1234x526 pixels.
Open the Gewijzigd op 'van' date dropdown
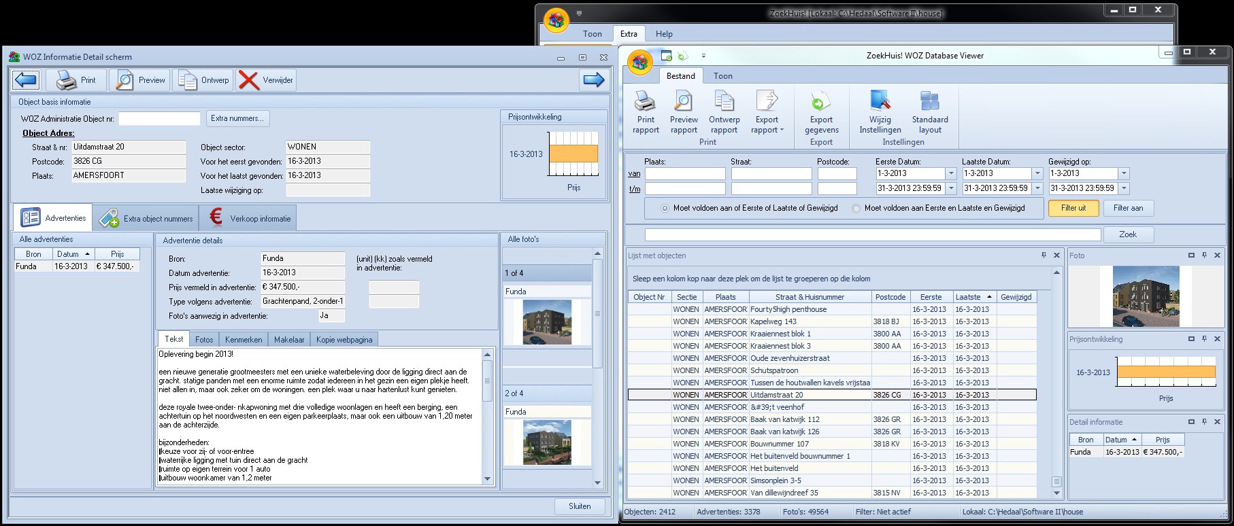pyautogui.click(x=1124, y=174)
